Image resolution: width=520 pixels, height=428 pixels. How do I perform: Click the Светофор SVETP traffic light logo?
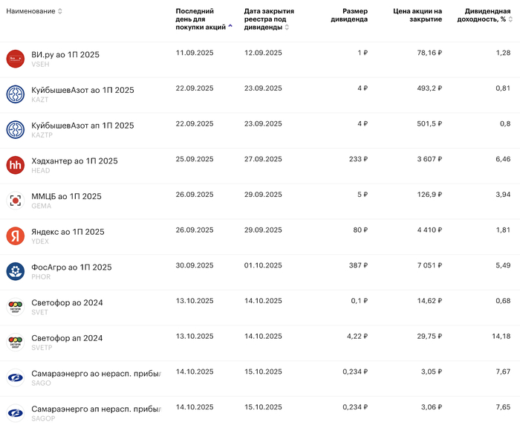[x=16, y=343]
